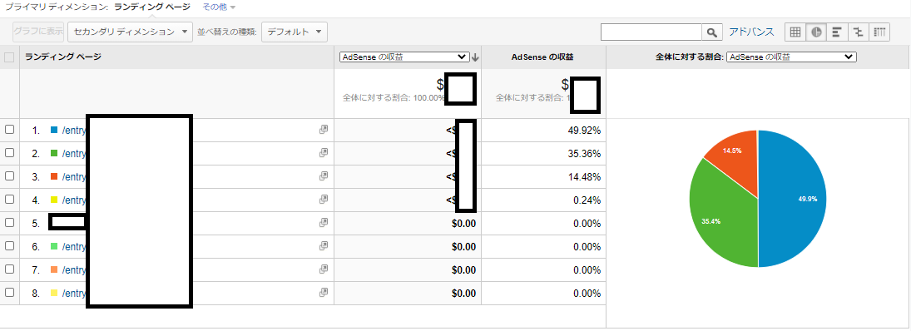Click the yellow color swatch in row 4
Image resolution: width=911 pixels, height=331 pixels.
pos(54,200)
